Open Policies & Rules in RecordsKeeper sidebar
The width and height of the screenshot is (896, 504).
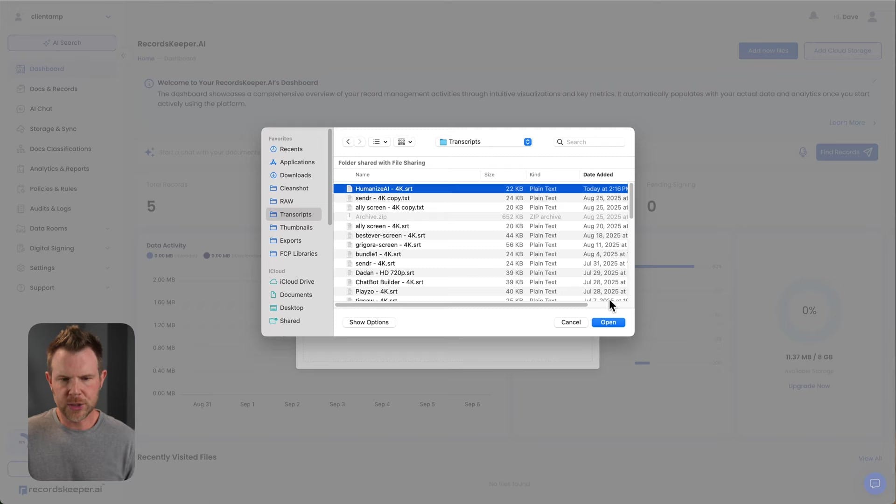tap(53, 189)
